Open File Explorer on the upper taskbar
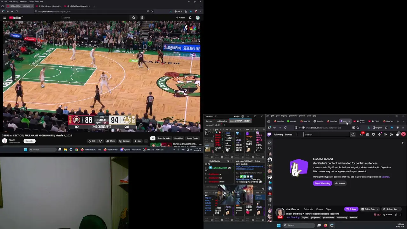 click(65, 149)
